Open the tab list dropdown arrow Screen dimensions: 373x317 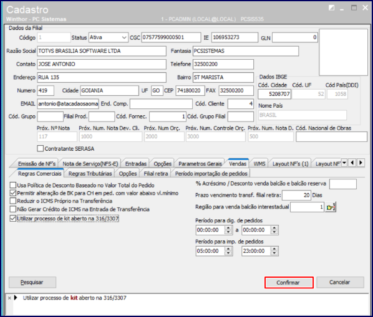(344, 163)
